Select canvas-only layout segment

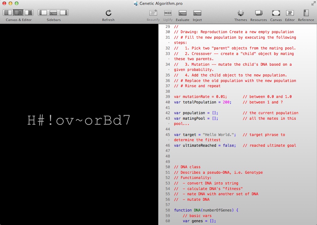(x=8, y=13)
